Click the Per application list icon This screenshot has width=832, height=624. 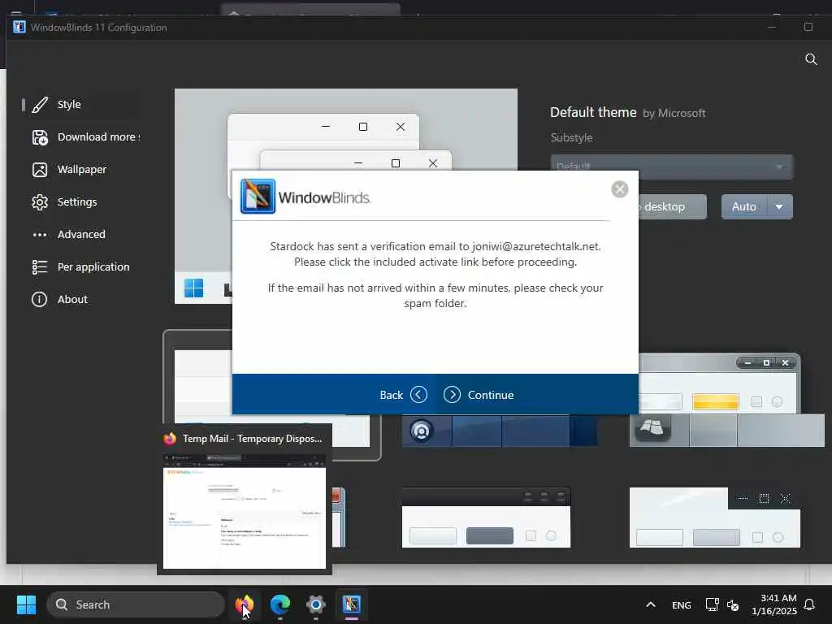coord(39,266)
